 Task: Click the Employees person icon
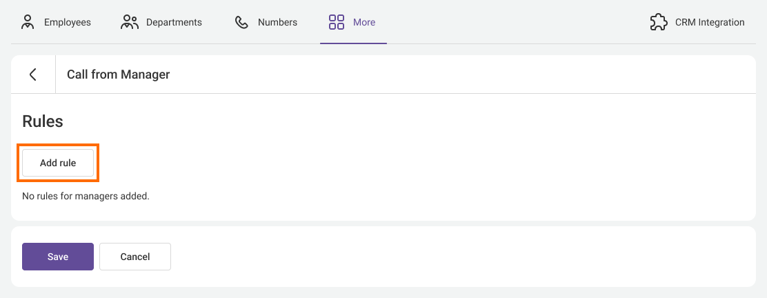[28, 22]
